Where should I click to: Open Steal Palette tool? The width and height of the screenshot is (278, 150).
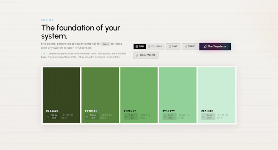pyautogui.click(x=146, y=55)
